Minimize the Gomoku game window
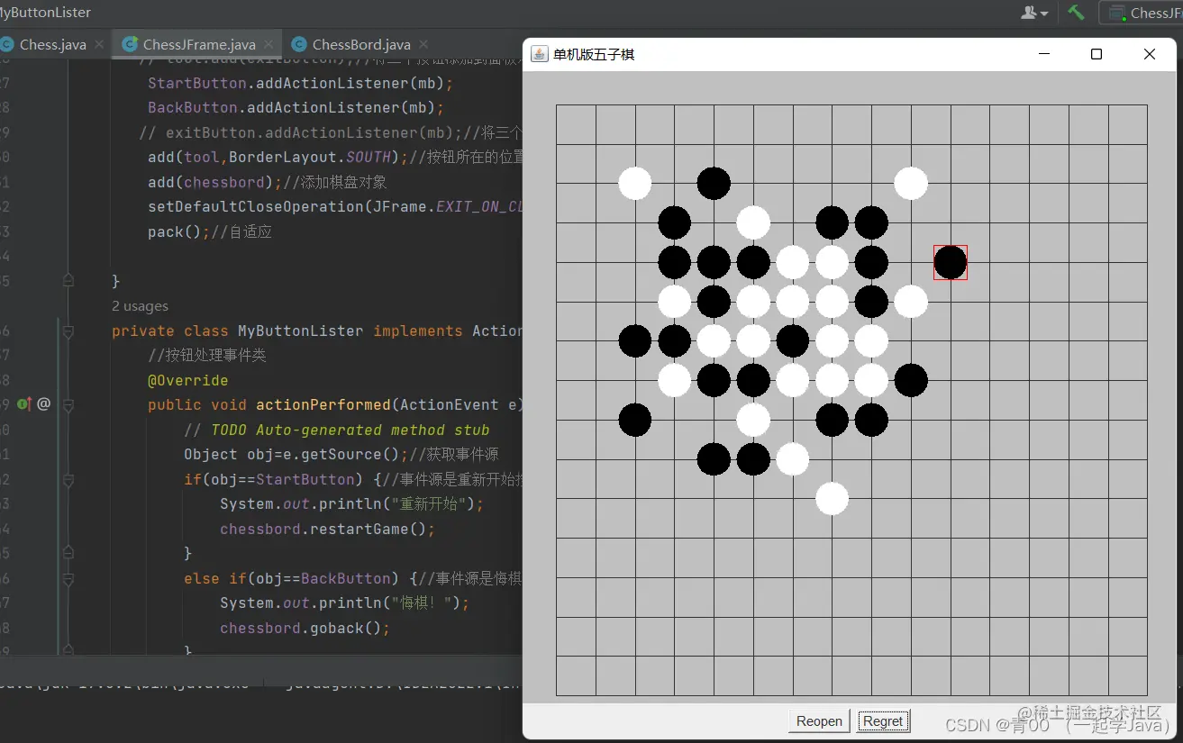1183x743 pixels. coord(1044,54)
